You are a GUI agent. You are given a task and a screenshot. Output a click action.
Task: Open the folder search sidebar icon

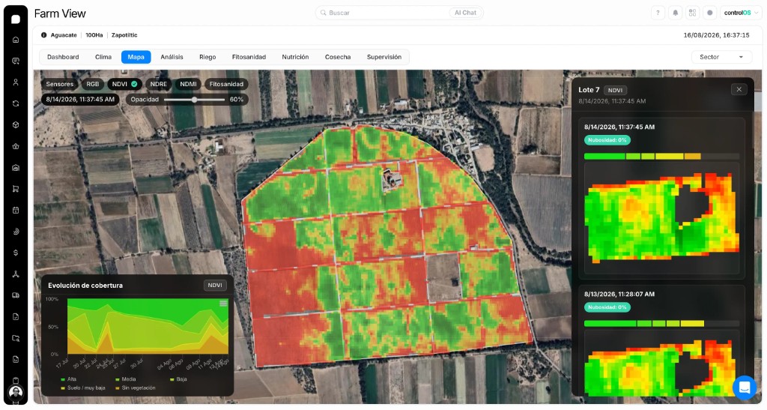tap(16, 338)
